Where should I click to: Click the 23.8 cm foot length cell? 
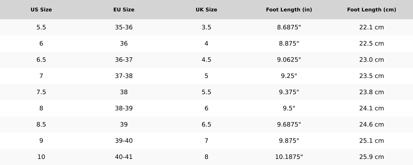tap(372, 92)
